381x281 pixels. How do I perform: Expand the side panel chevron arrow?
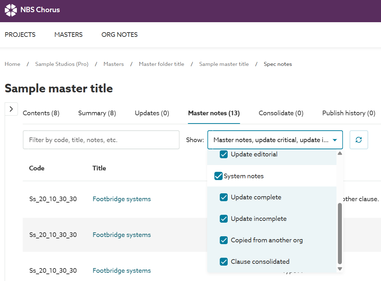pyautogui.click(x=11, y=109)
